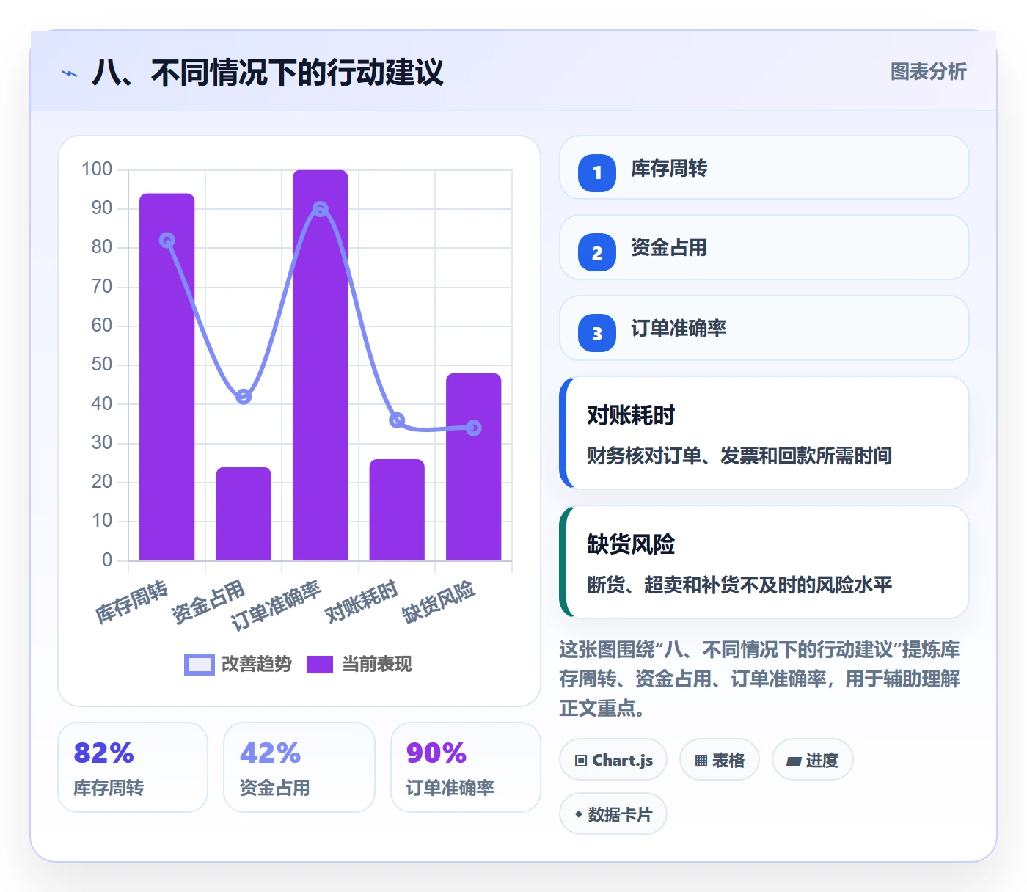Select the trend line point at 订单准确率

[x=321, y=209]
